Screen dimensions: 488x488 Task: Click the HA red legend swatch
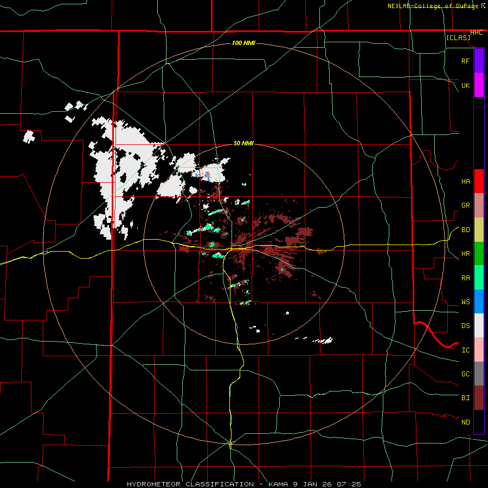click(x=479, y=181)
